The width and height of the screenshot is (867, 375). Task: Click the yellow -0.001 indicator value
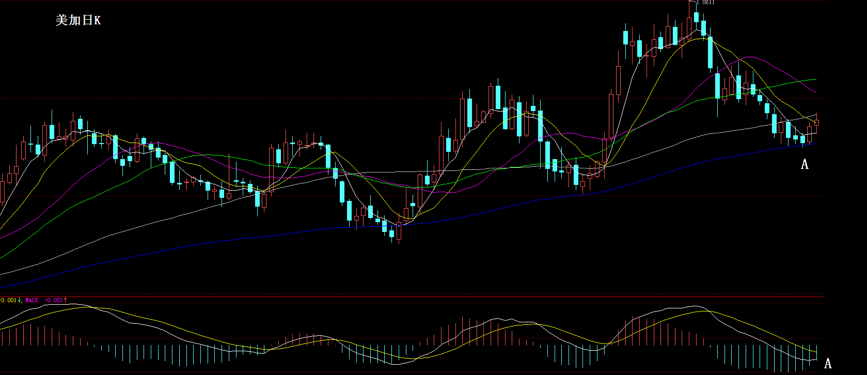pyautogui.click(x=8, y=300)
